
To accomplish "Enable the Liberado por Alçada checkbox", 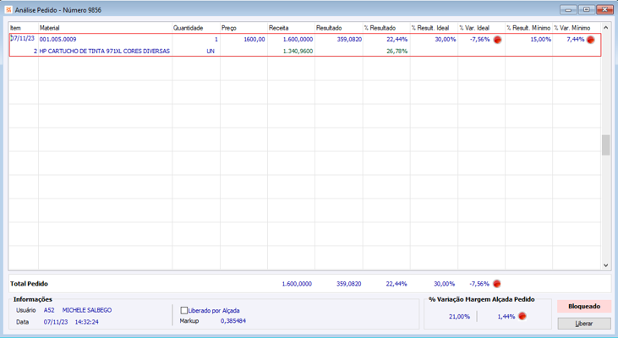I will 183,310.
